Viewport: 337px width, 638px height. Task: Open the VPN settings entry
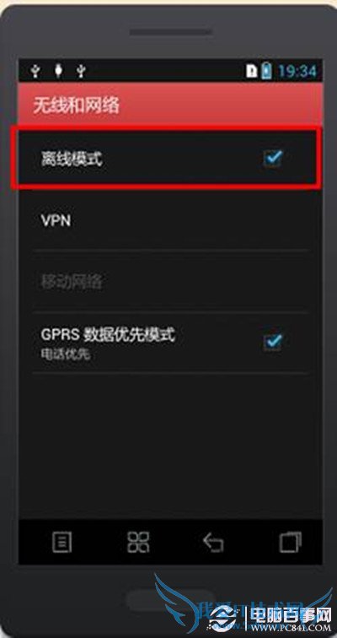(170, 221)
